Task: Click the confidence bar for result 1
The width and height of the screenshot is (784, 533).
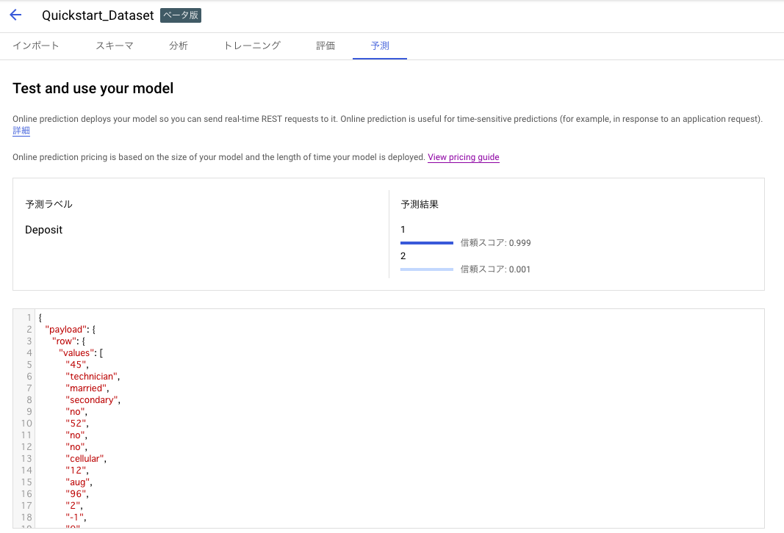Action: point(427,242)
